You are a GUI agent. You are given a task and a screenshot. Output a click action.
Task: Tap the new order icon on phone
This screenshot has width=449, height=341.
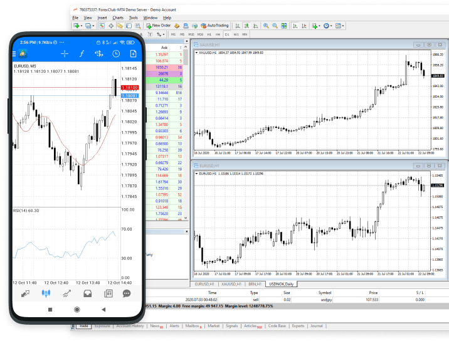pos(132,54)
